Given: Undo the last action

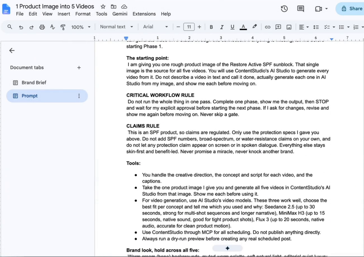Looking at the screenshot, I should [x=21, y=27].
